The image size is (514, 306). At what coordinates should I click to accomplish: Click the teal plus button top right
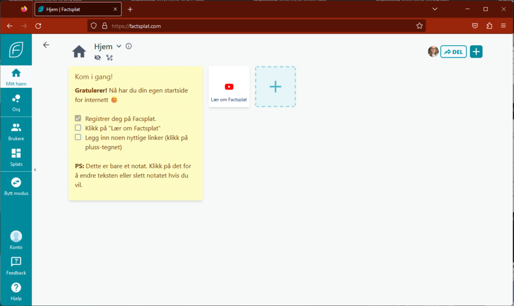click(476, 52)
